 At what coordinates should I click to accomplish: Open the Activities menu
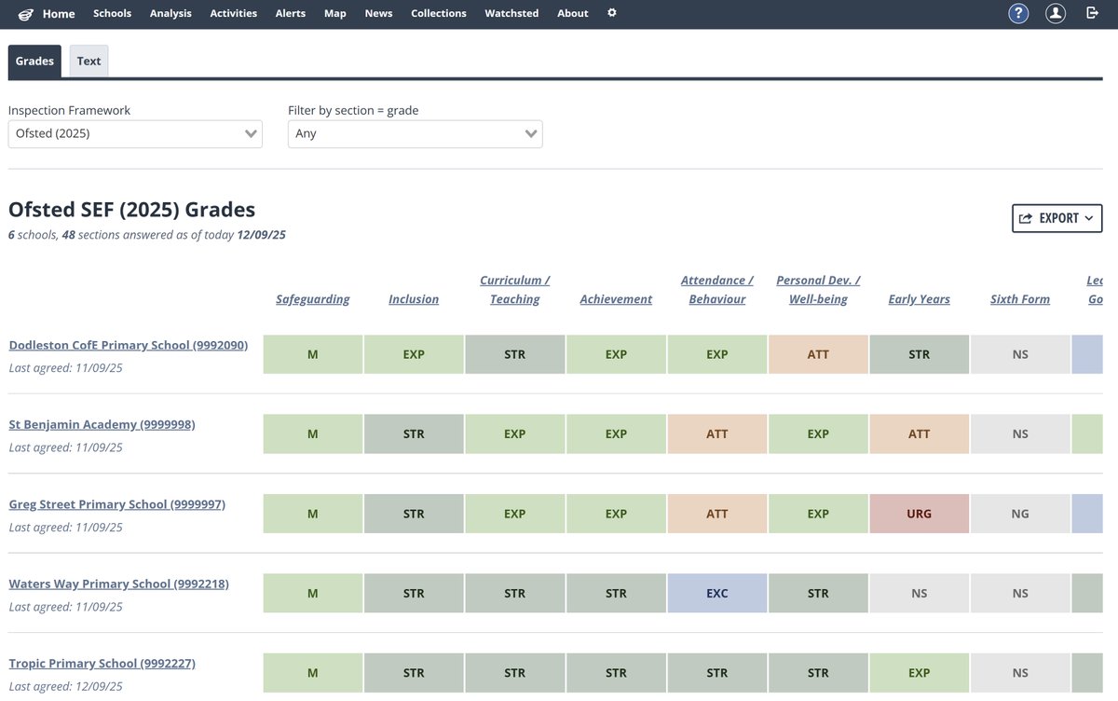pos(233,13)
